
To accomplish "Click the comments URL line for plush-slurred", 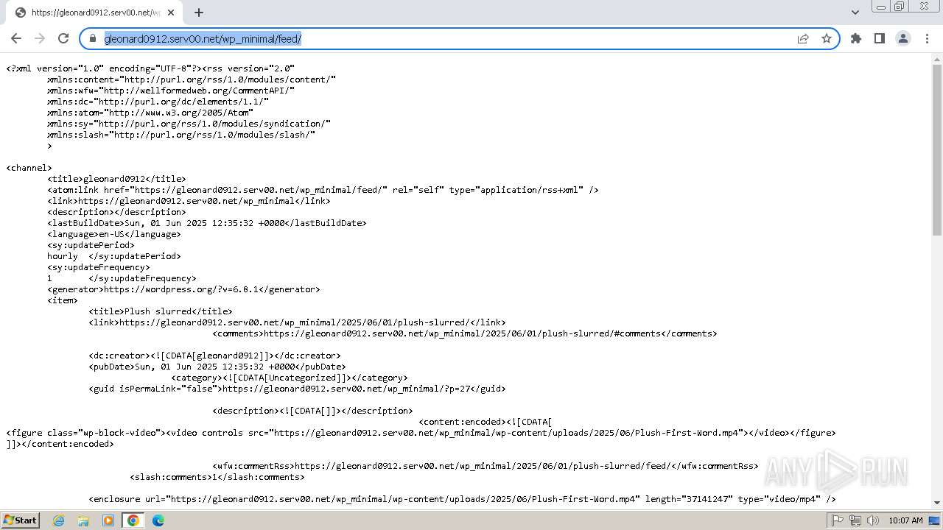I will click(x=465, y=333).
